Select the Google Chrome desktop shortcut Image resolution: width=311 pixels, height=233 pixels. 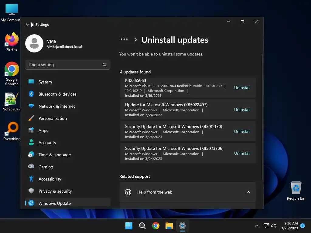coord(12,74)
